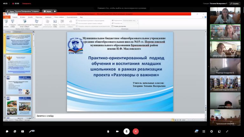Open the chat icon in bottom bar
This screenshot has width=244, height=137.
click(x=7, y=131)
